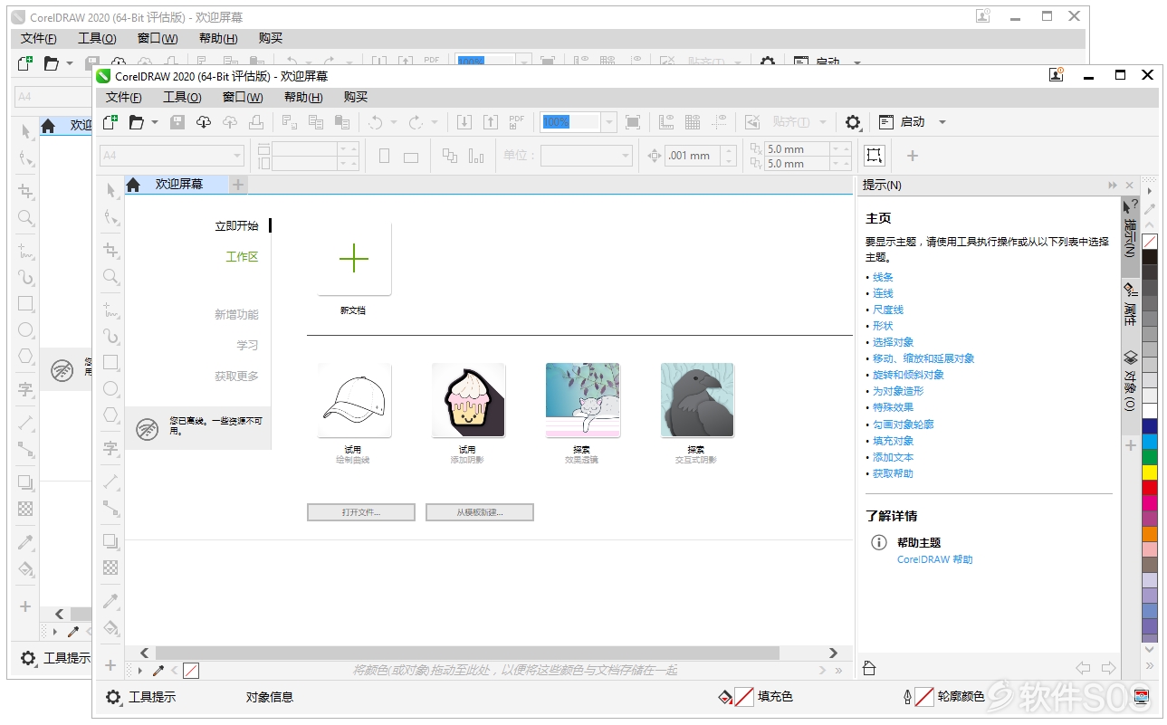Screen dimensions: 1167x725
Task: Select the Transparency checkerboard tool in front toolbox
Action: point(110,568)
